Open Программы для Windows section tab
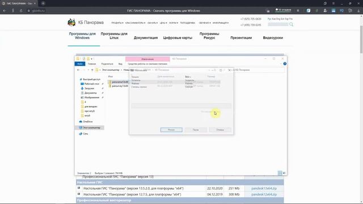 82,36
